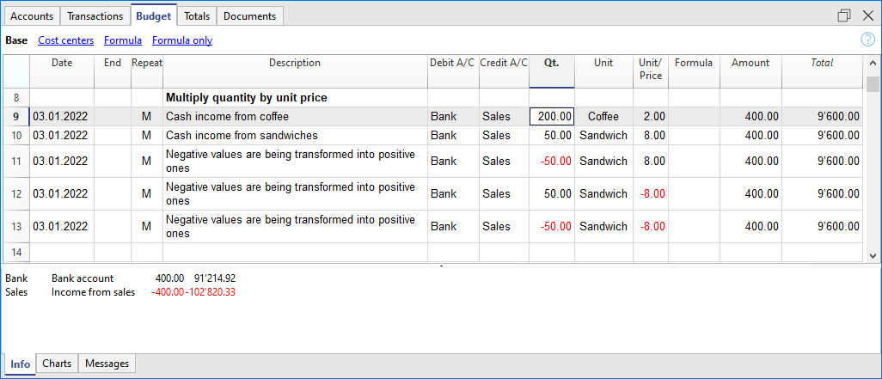
Task: Click the scrollbar up arrow
Action: pos(873,64)
